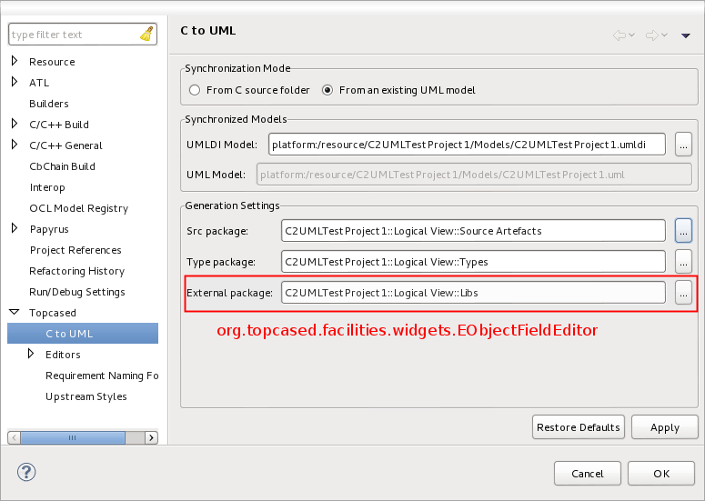705x501 pixels.
Task: Browse for the Type package
Action: (683, 262)
